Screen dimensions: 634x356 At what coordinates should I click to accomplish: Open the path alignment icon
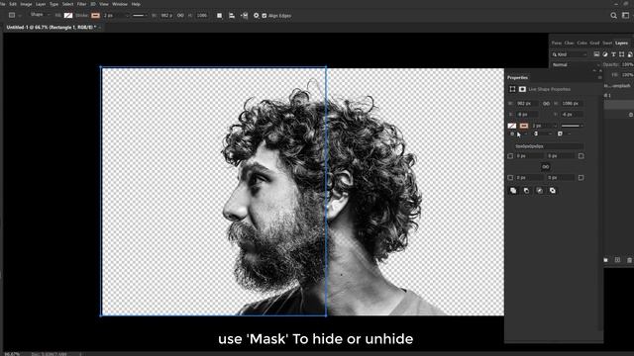(x=232, y=16)
